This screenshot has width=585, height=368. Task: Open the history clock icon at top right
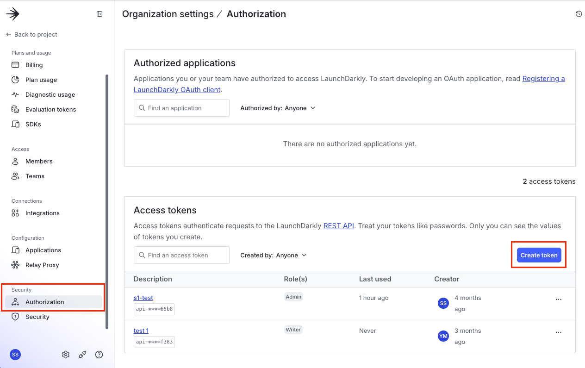tap(579, 14)
